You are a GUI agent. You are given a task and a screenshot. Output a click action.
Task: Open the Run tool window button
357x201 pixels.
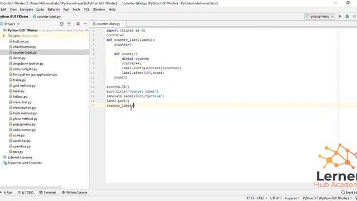tap(6, 193)
